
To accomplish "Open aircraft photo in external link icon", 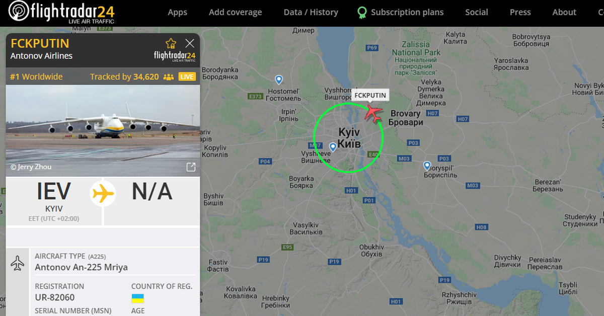I will click(x=191, y=167).
